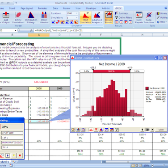The height and width of the screenshot is (168, 168).
Task: Click first graph toolbar icon in output window
Action: pos(73,130)
